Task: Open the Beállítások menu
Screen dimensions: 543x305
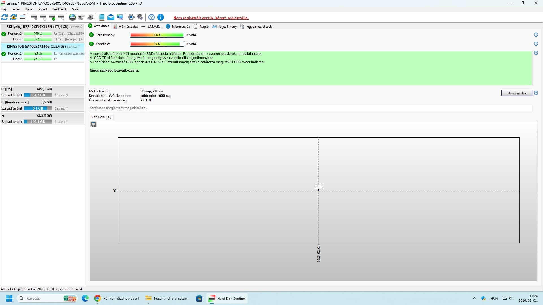Action: click(59, 9)
